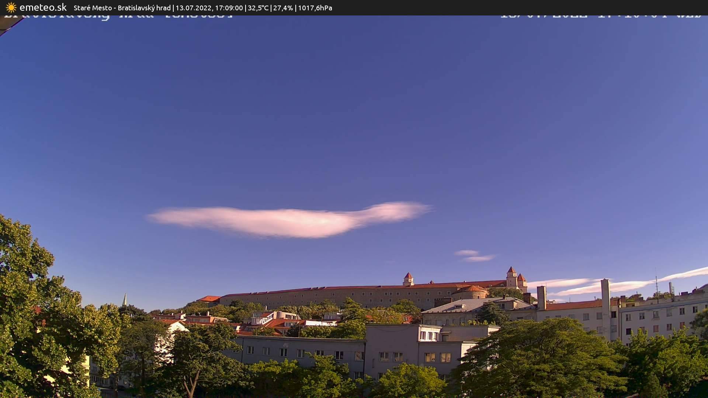Click the clock time 17:09:00
This screenshot has height=398, width=708.
(229, 7)
